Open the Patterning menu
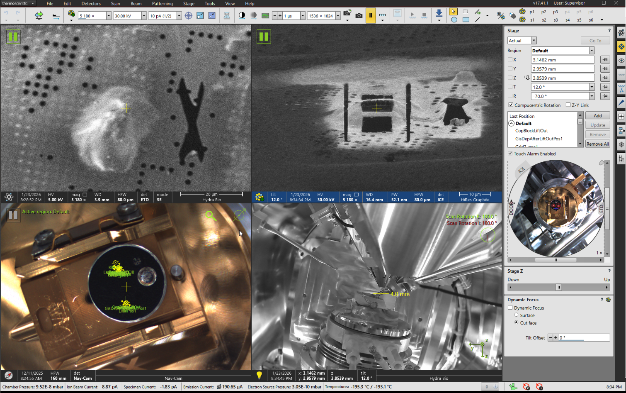This screenshot has height=393, width=626. tap(162, 3)
